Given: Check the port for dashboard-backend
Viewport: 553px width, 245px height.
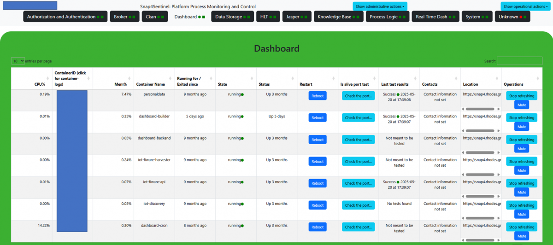Looking at the screenshot, I should [x=358, y=140].
